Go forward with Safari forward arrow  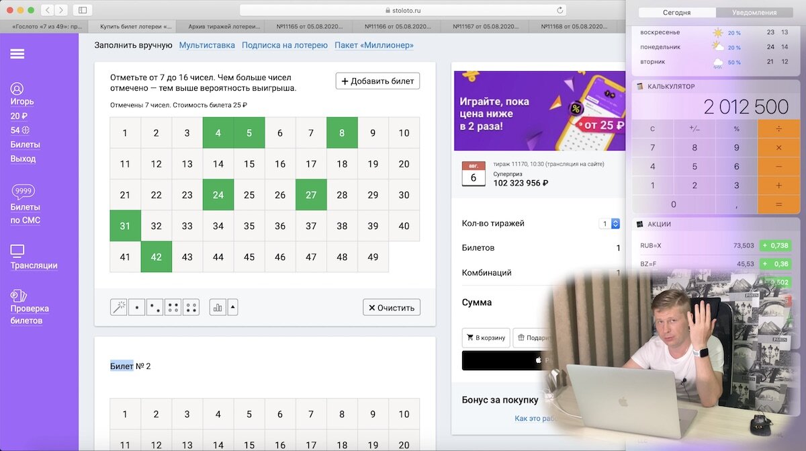pyautogui.click(x=61, y=10)
